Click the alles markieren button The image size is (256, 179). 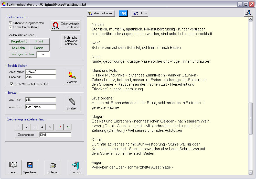point(100,13)
